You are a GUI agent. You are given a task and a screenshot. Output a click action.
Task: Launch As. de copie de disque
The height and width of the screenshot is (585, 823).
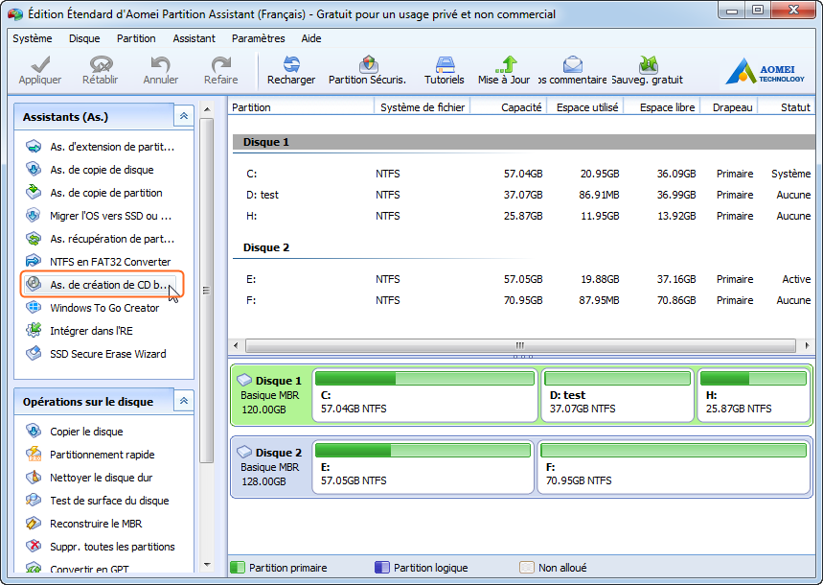90,170
